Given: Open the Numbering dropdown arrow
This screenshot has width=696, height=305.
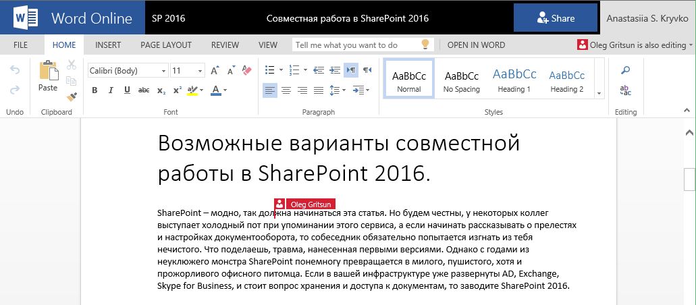Looking at the screenshot, I should tap(305, 70).
